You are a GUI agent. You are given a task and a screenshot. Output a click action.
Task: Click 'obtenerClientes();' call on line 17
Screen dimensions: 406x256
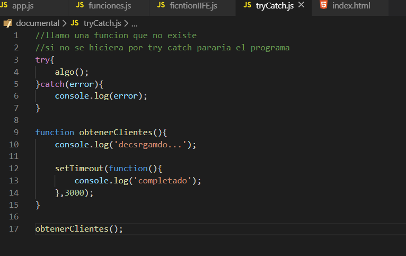tap(79, 229)
